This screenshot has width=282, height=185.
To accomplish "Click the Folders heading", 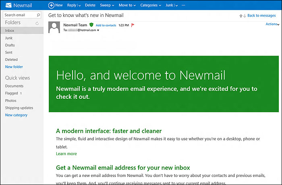I will pyautogui.click(x=13, y=23).
